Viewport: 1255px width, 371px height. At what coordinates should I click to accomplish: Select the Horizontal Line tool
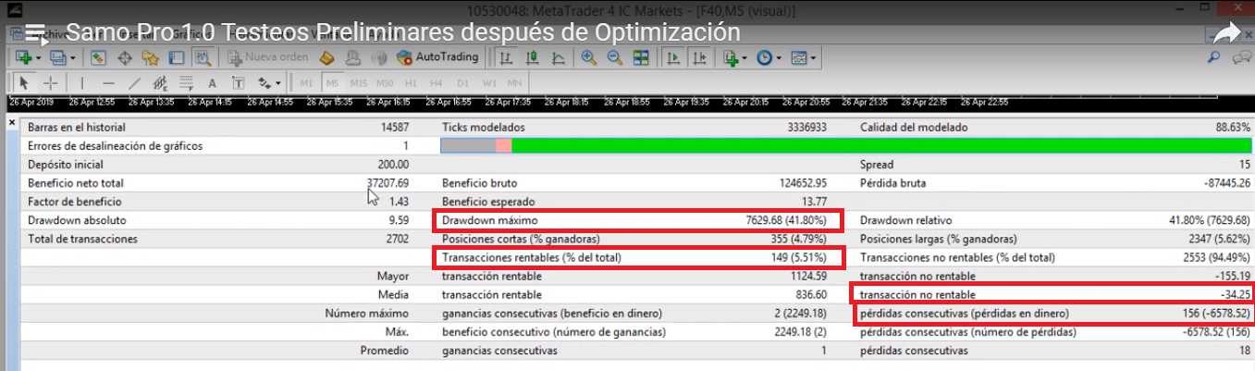click(x=108, y=82)
